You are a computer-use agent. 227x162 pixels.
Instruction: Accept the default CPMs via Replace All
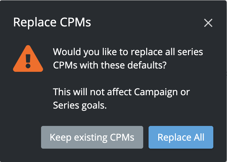point(181,137)
